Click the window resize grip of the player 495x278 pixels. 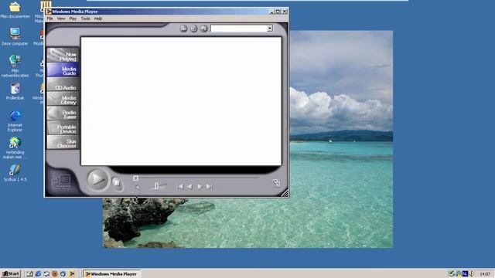click(x=285, y=193)
